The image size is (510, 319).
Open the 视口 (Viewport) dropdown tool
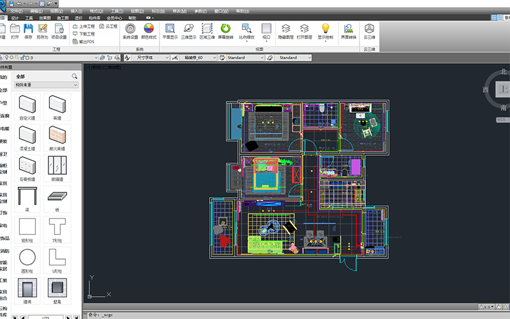pyautogui.click(x=266, y=32)
